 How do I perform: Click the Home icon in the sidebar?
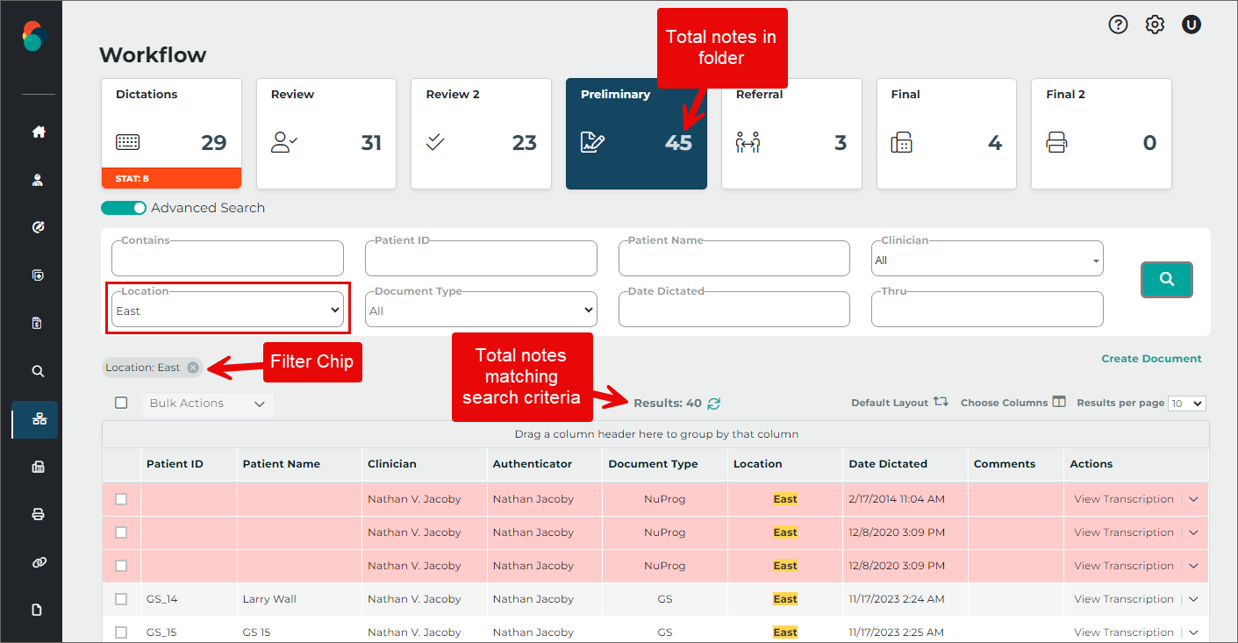point(38,132)
